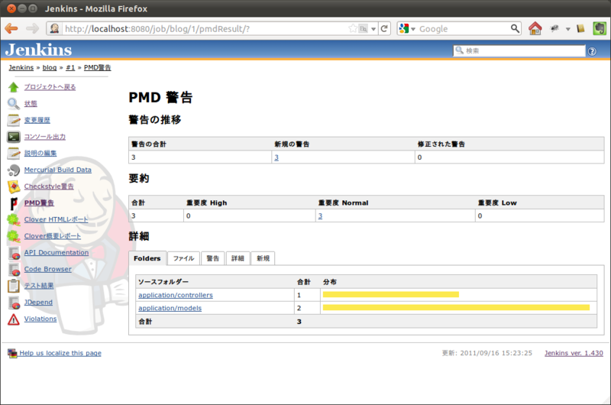Click the yellow bar for application/models
611x405 pixels.
click(456, 307)
